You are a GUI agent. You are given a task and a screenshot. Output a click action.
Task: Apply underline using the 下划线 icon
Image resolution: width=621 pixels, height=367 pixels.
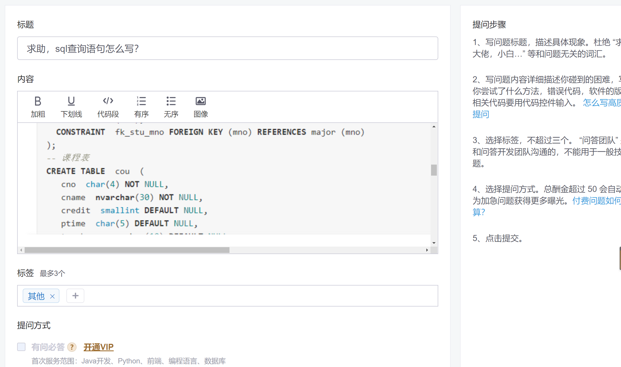[71, 107]
